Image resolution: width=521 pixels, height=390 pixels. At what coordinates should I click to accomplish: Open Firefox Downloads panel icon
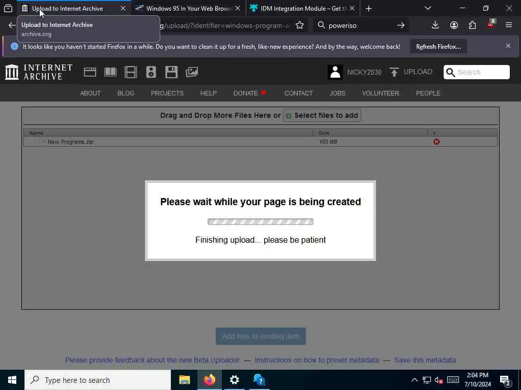click(435, 25)
